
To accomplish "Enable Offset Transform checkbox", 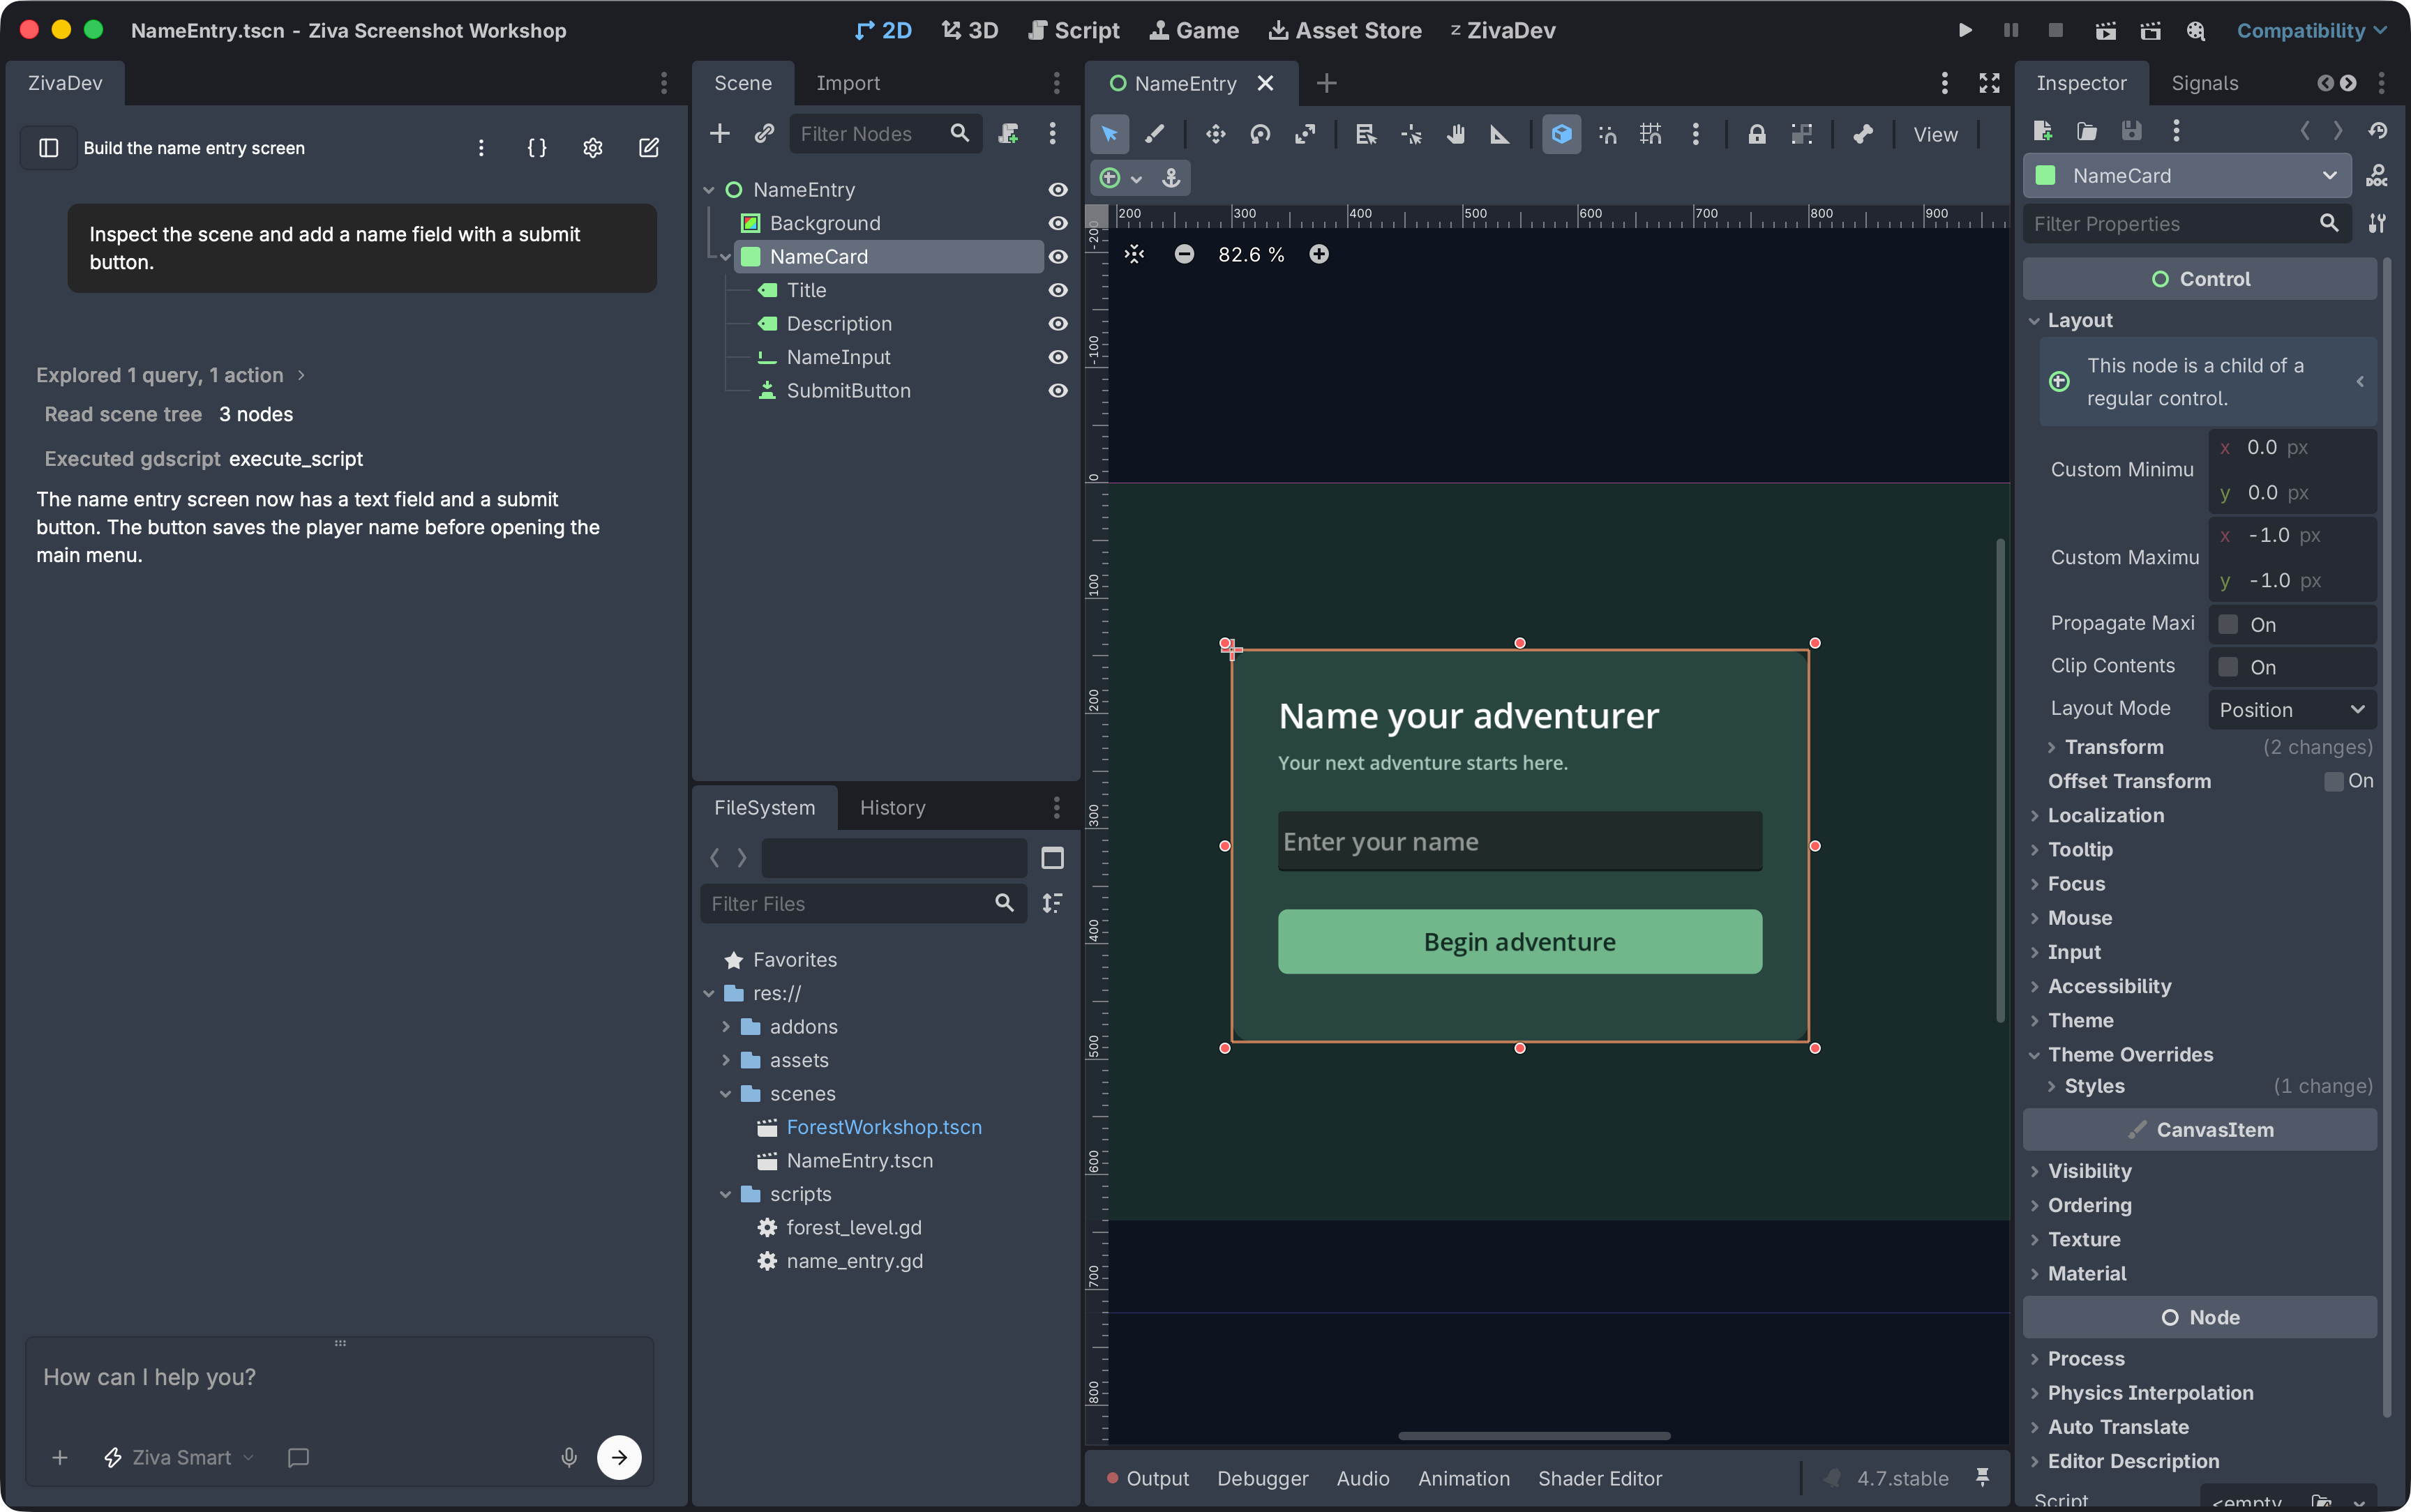I will [x=2334, y=781].
